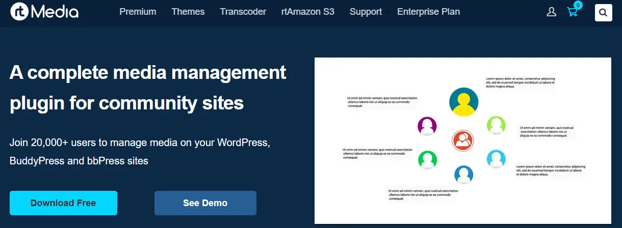Open the Transcoder menu link
This screenshot has height=228, width=622.
point(243,12)
